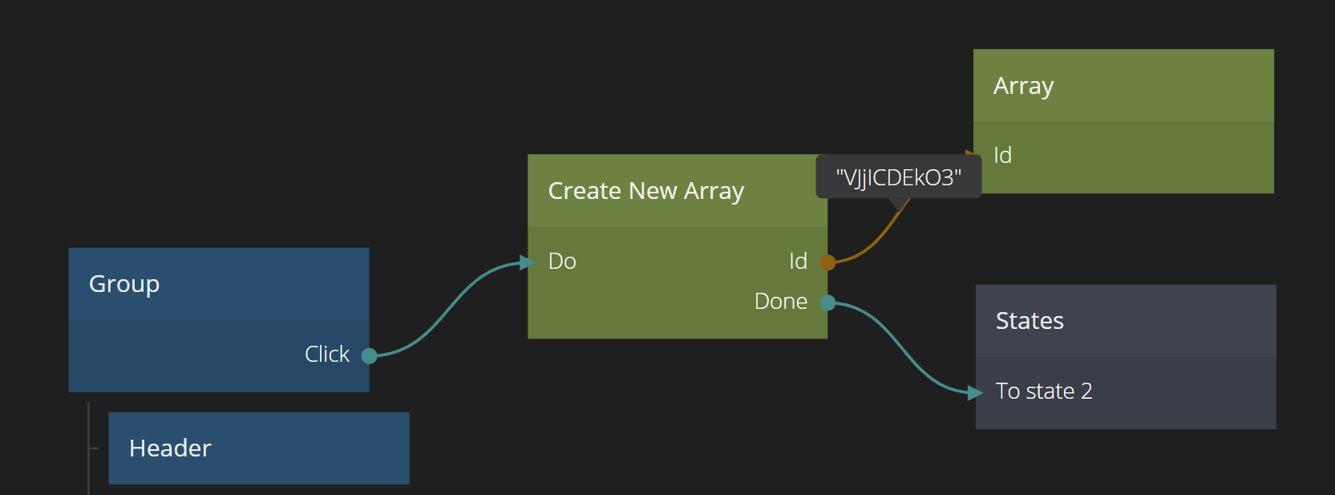1335x495 pixels.
Task: Click the "VJjICDEkO3" value tooltip
Action: tap(898, 177)
